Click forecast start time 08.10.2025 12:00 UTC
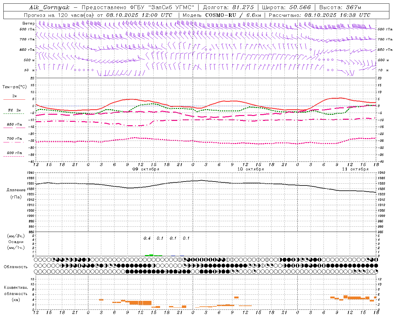The width and height of the screenshot is (394, 315). [x=139, y=15]
